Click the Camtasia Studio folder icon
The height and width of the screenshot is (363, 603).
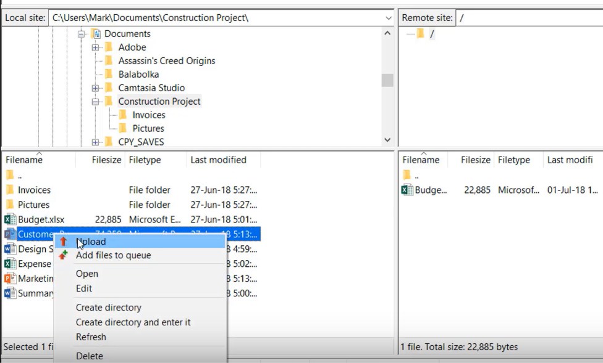click(x=109, y=88)
